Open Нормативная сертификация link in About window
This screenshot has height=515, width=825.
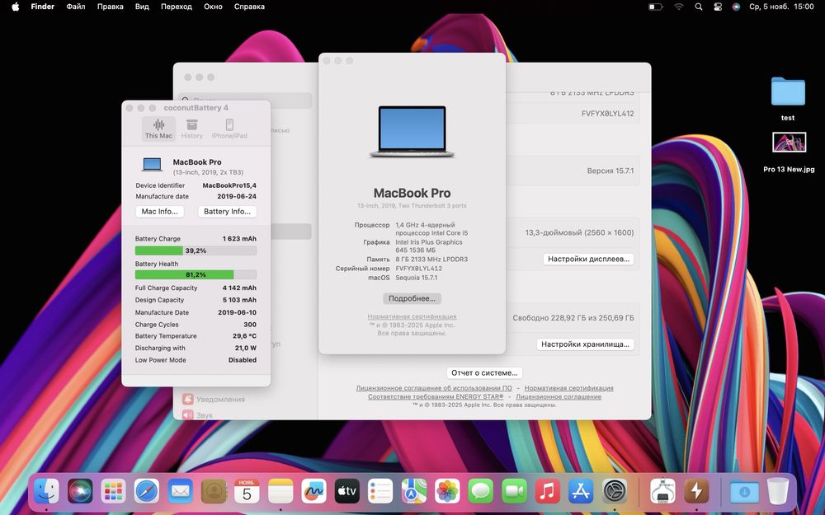point(412,316)
